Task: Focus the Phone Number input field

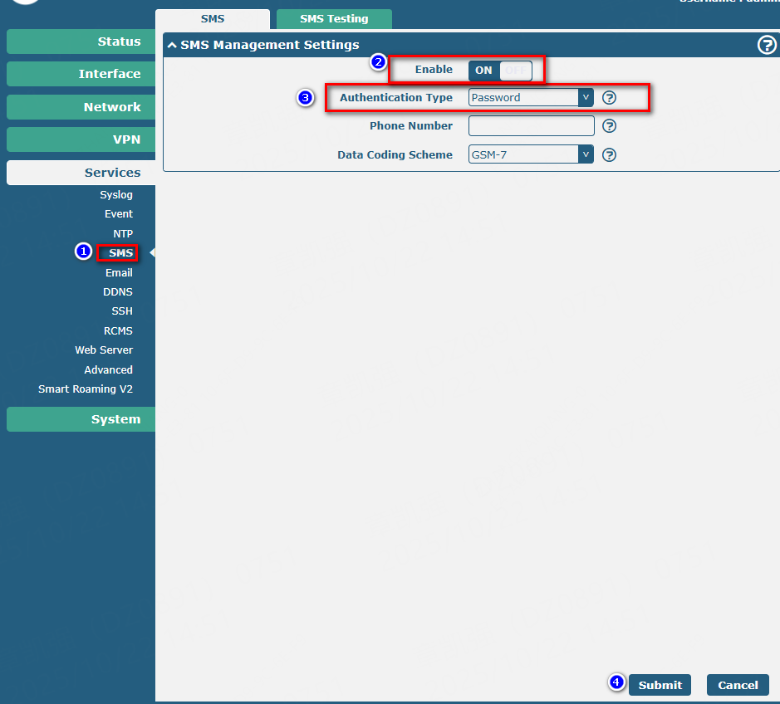Action: point(532,126)
